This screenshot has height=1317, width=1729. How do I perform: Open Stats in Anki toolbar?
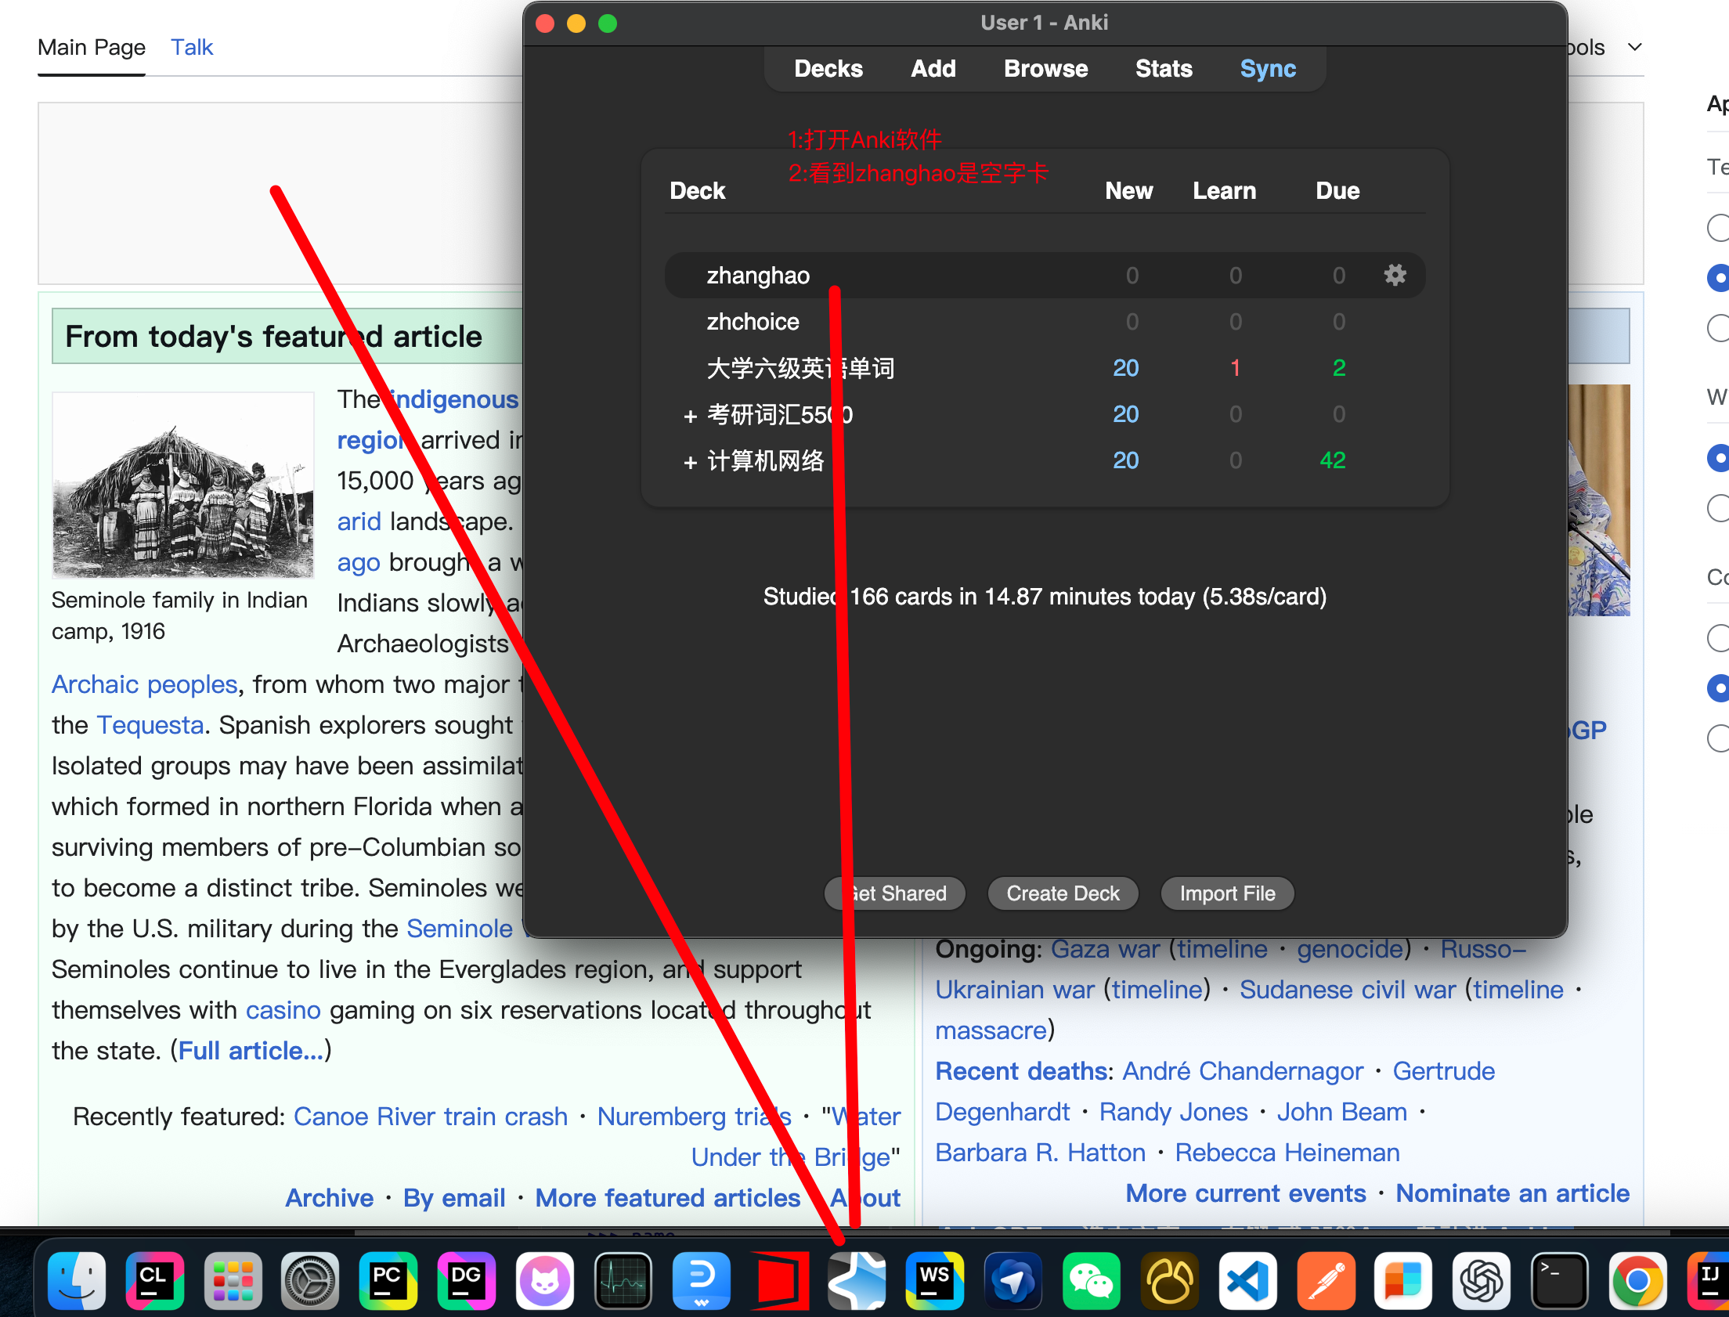tap(1163, 69)
